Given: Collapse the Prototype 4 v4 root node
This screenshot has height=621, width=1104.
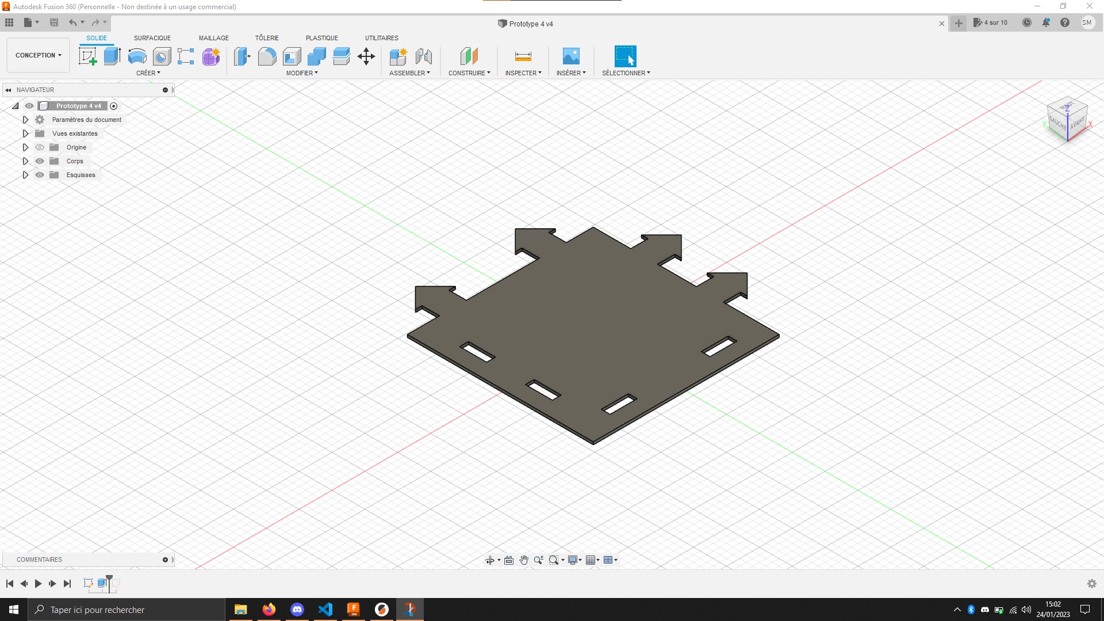Looking at the screenshot, I should click(x=16, y=106).
